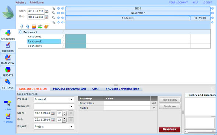This screenshot has width=217, height=135.
Task: Click the Logout link
Action: pyautogui.click(x=207, y=3)
